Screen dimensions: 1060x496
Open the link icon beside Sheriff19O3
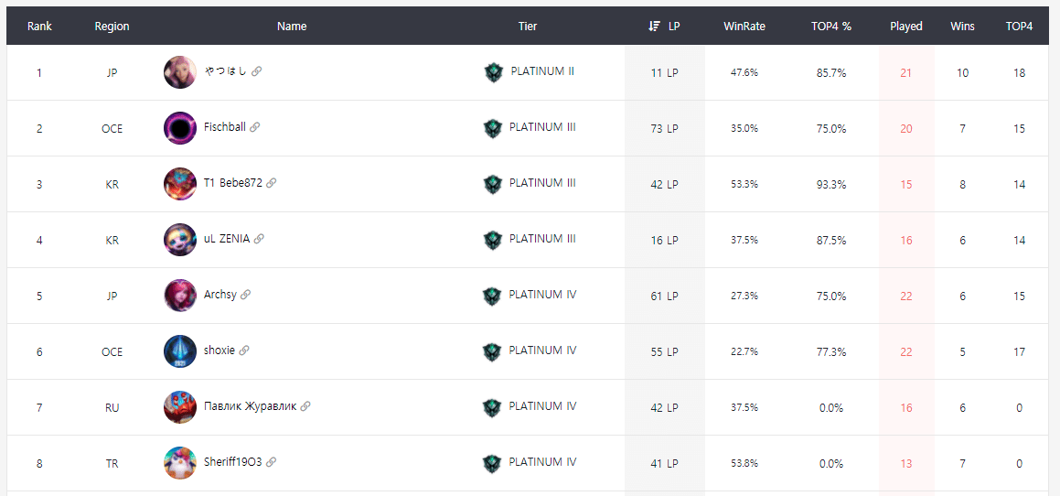pos(272,462)
